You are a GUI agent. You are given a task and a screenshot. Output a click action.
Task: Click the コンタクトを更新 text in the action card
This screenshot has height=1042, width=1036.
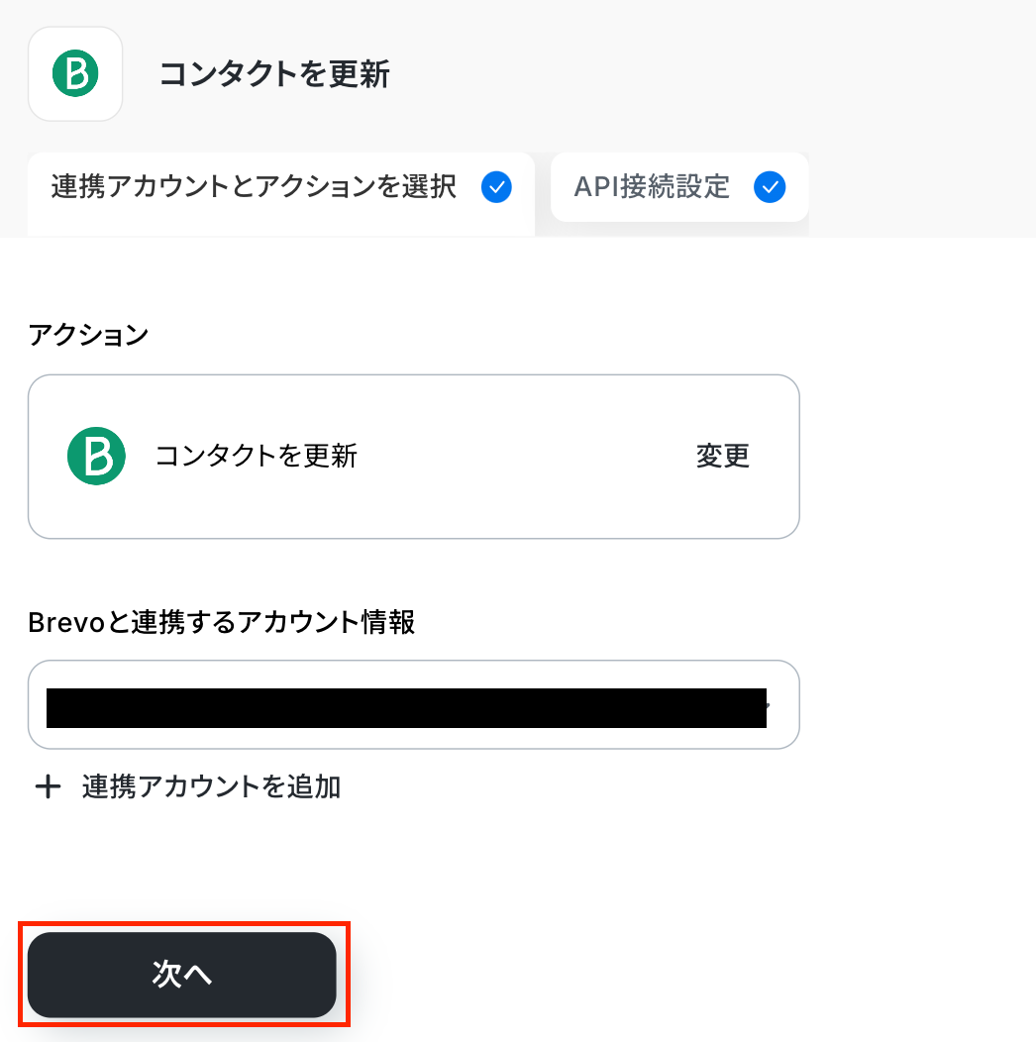tap(257, 456)
